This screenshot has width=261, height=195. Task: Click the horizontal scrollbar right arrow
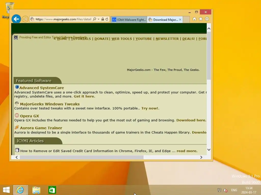(x=201, y=157)
